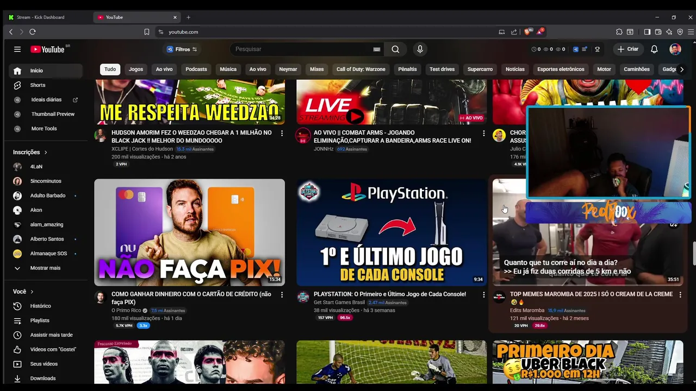Click the search magnifier button

pos(395,49)
